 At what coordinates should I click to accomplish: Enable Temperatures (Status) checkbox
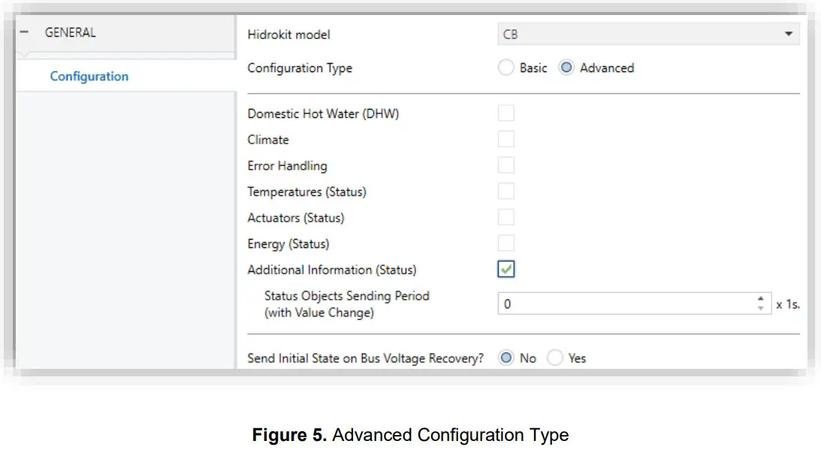tap(506, 191)
